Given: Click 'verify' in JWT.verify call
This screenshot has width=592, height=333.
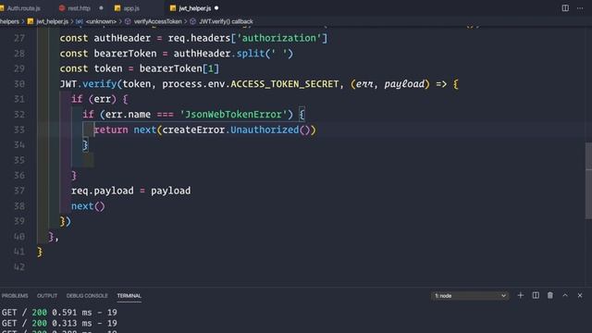Looking at the screenshot, I should point(100,84).
